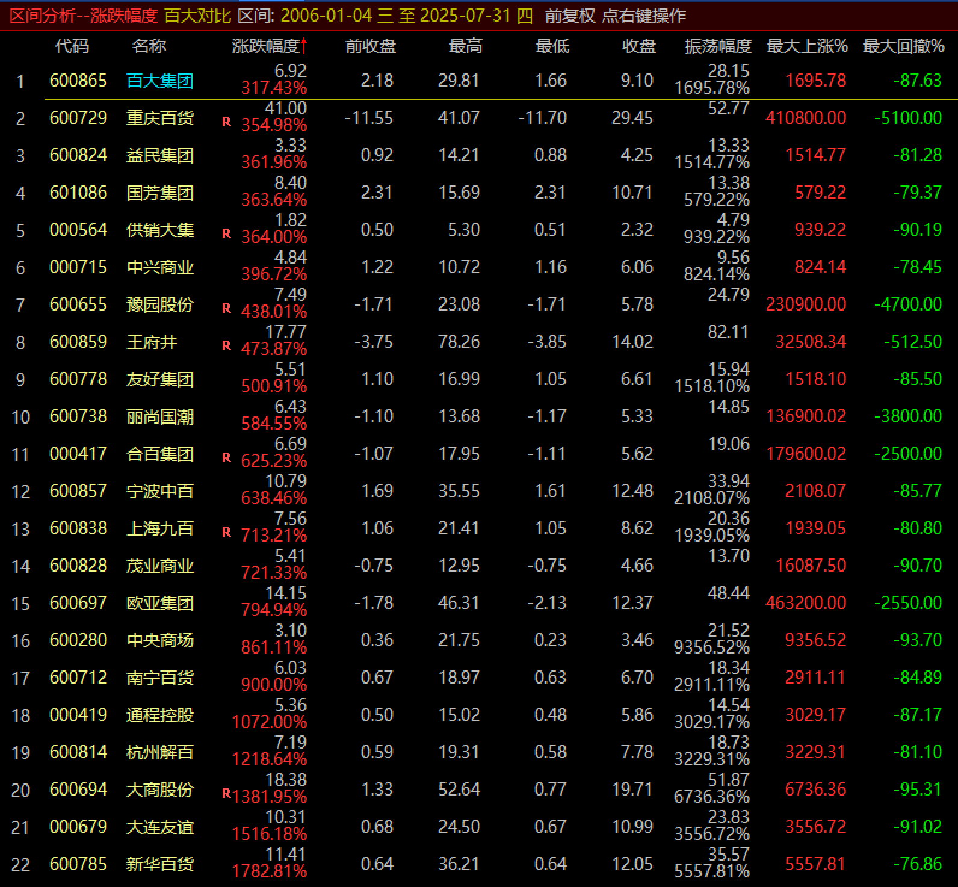Screen dimensions: 958x887
Task: Click the R mark beside 供销大集
Action: click(x=226, y=234)
